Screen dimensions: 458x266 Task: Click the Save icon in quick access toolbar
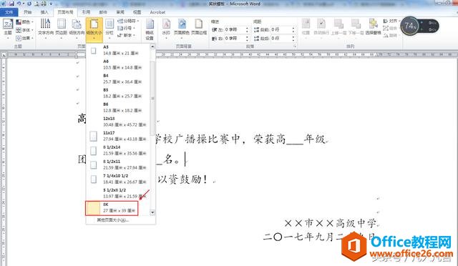click(11, 4)
